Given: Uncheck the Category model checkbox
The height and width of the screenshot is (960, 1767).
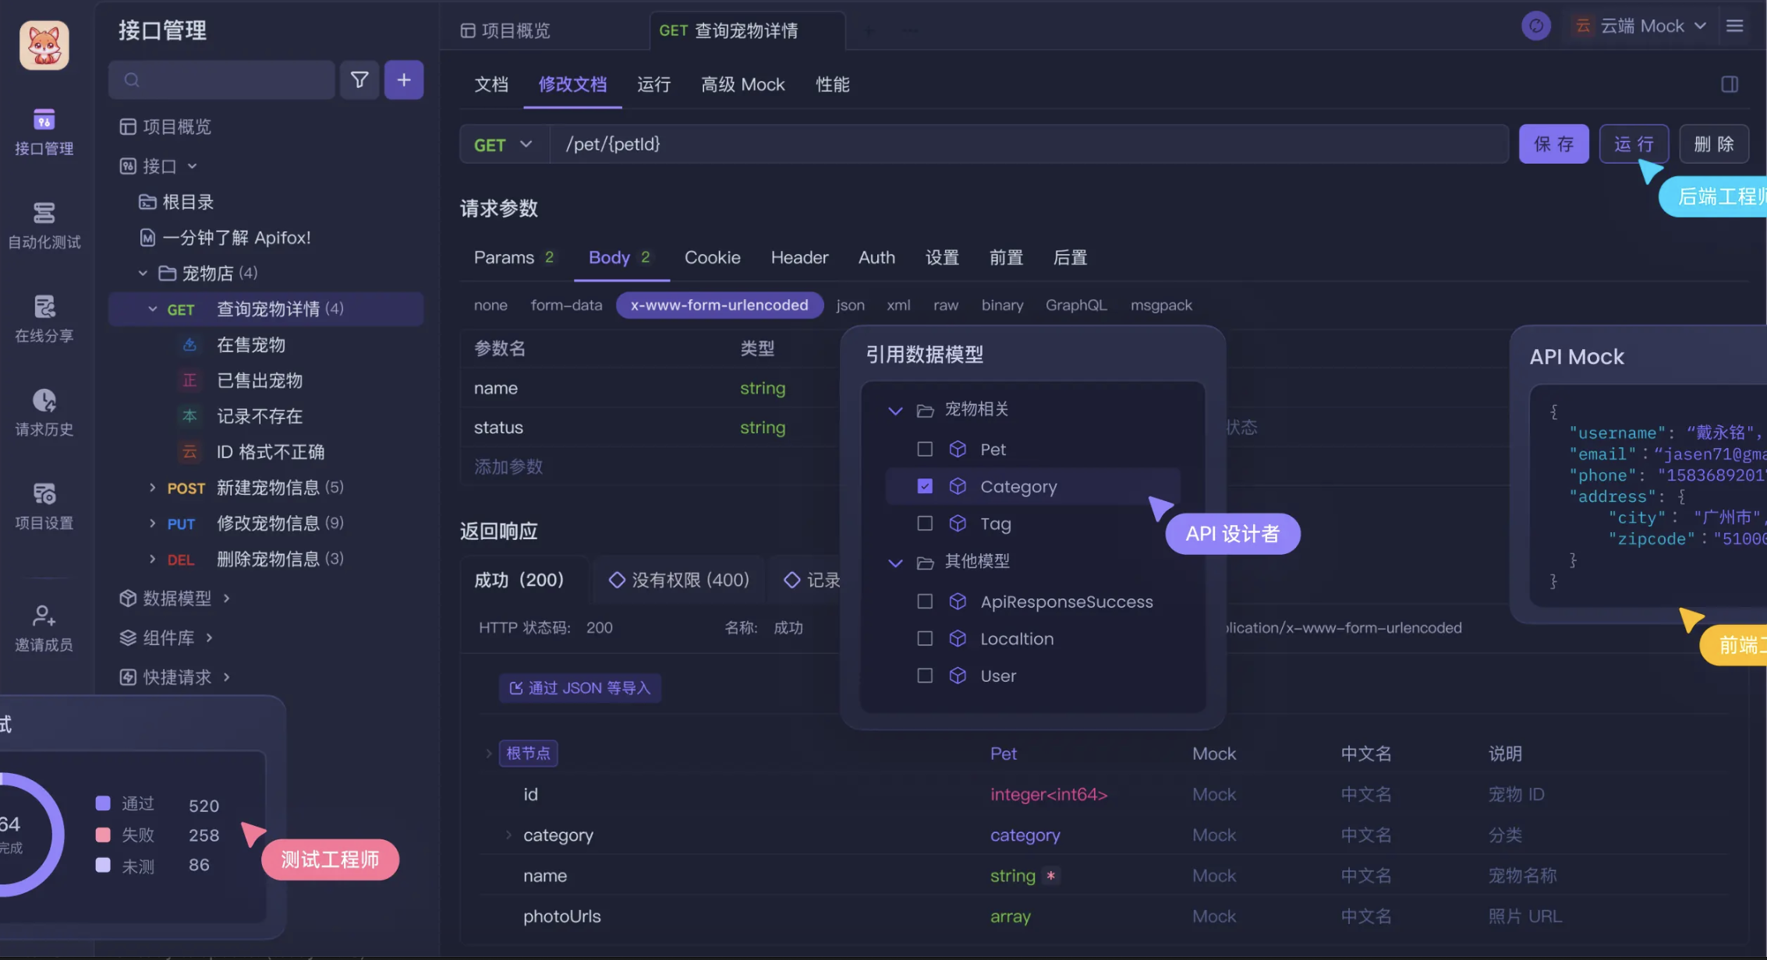Looking at the screenshot, I should click(925, 486).
